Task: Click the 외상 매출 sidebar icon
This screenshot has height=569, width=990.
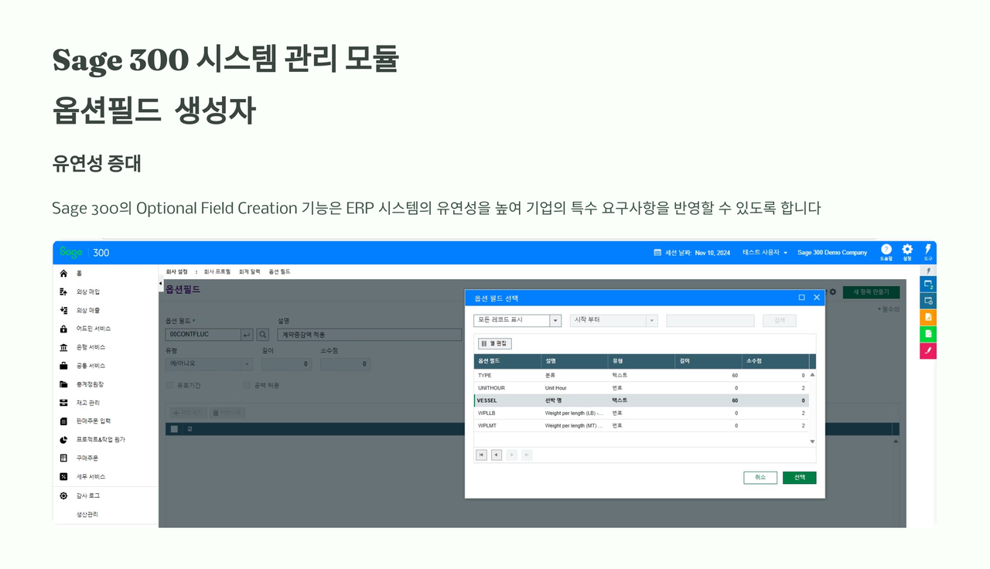Action: coord(63,310)
